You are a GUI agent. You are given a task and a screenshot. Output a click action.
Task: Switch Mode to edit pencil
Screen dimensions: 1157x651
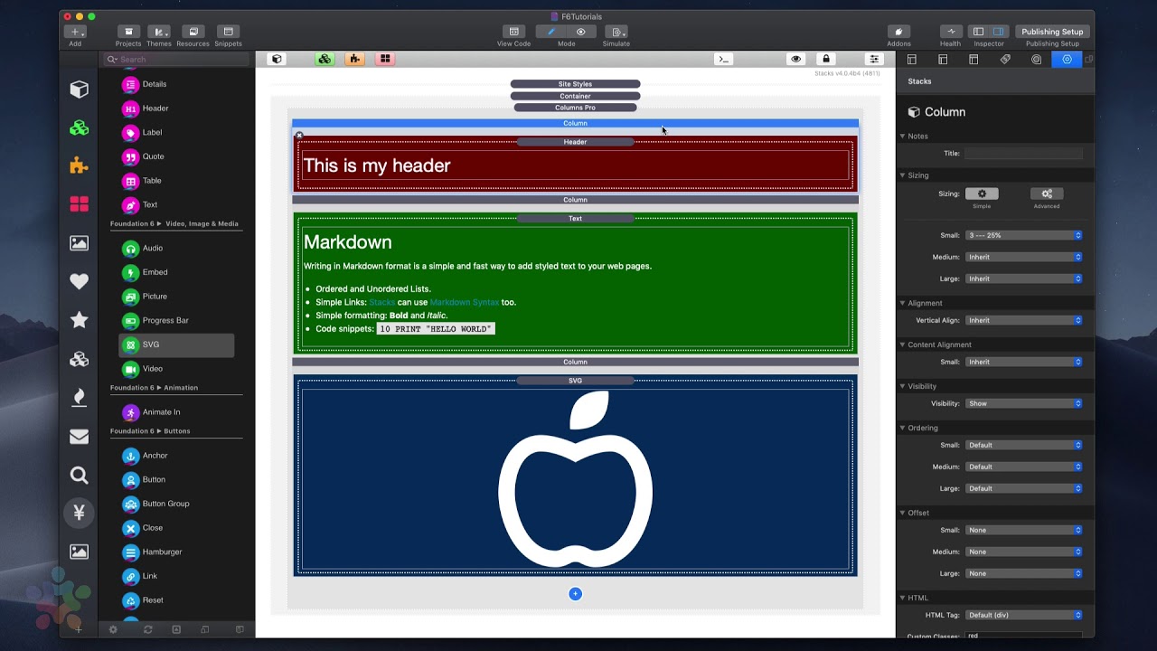pos(550,32)
